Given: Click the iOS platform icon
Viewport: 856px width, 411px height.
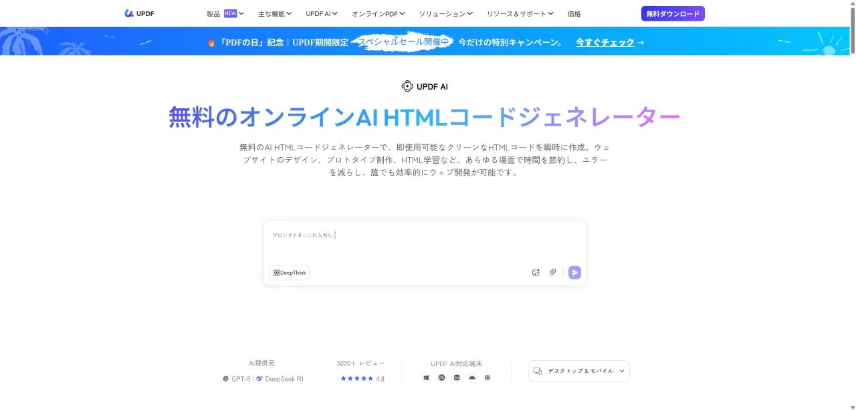Looking at the screenshot, I should 457,378.
